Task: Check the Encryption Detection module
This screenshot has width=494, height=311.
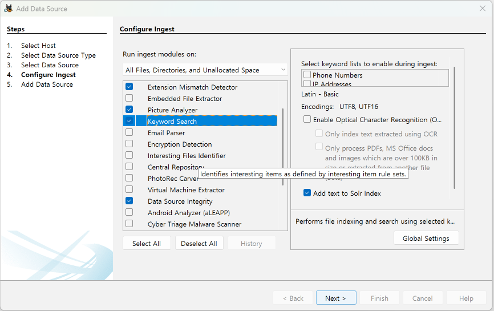Action: [x=129, y=144]
